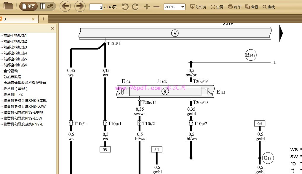Open bookmark 前部座椅加热1
302x174 pixels.
click(x=15, y=36)
